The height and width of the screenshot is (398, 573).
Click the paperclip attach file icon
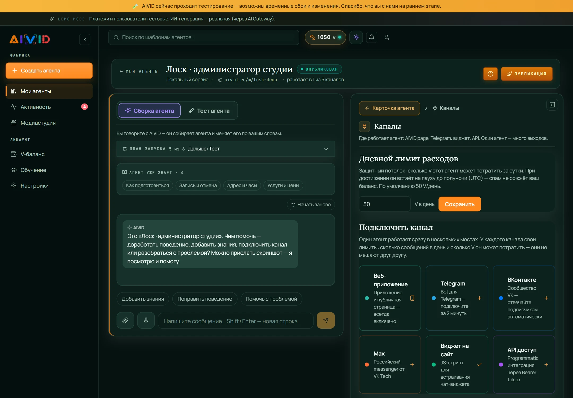125,321
